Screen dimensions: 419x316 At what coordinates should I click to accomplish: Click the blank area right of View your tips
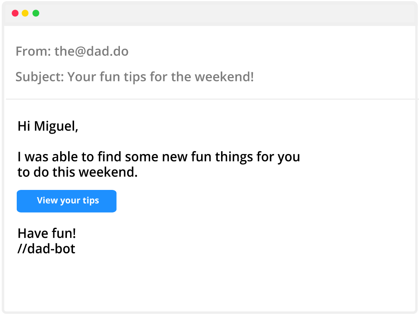click(239, 201)
